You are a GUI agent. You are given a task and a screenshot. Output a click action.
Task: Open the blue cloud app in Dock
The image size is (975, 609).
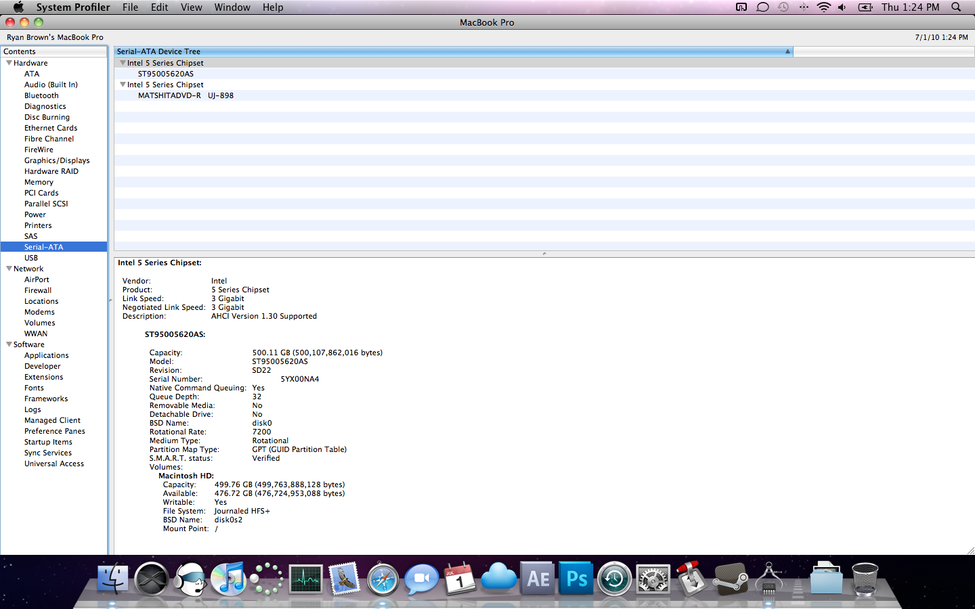click(x=499, y=577)
